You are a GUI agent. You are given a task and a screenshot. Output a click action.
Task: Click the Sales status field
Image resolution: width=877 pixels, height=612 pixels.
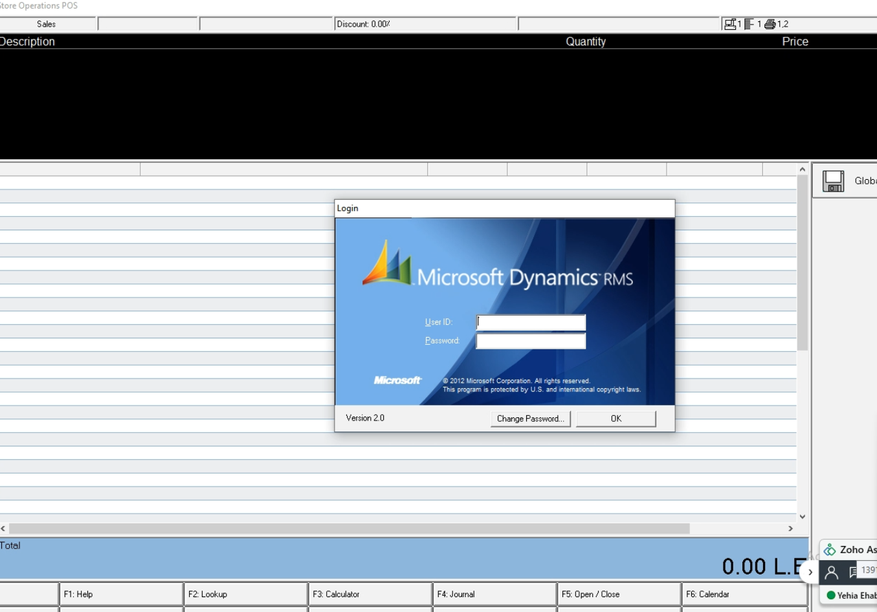click(47, 24)
